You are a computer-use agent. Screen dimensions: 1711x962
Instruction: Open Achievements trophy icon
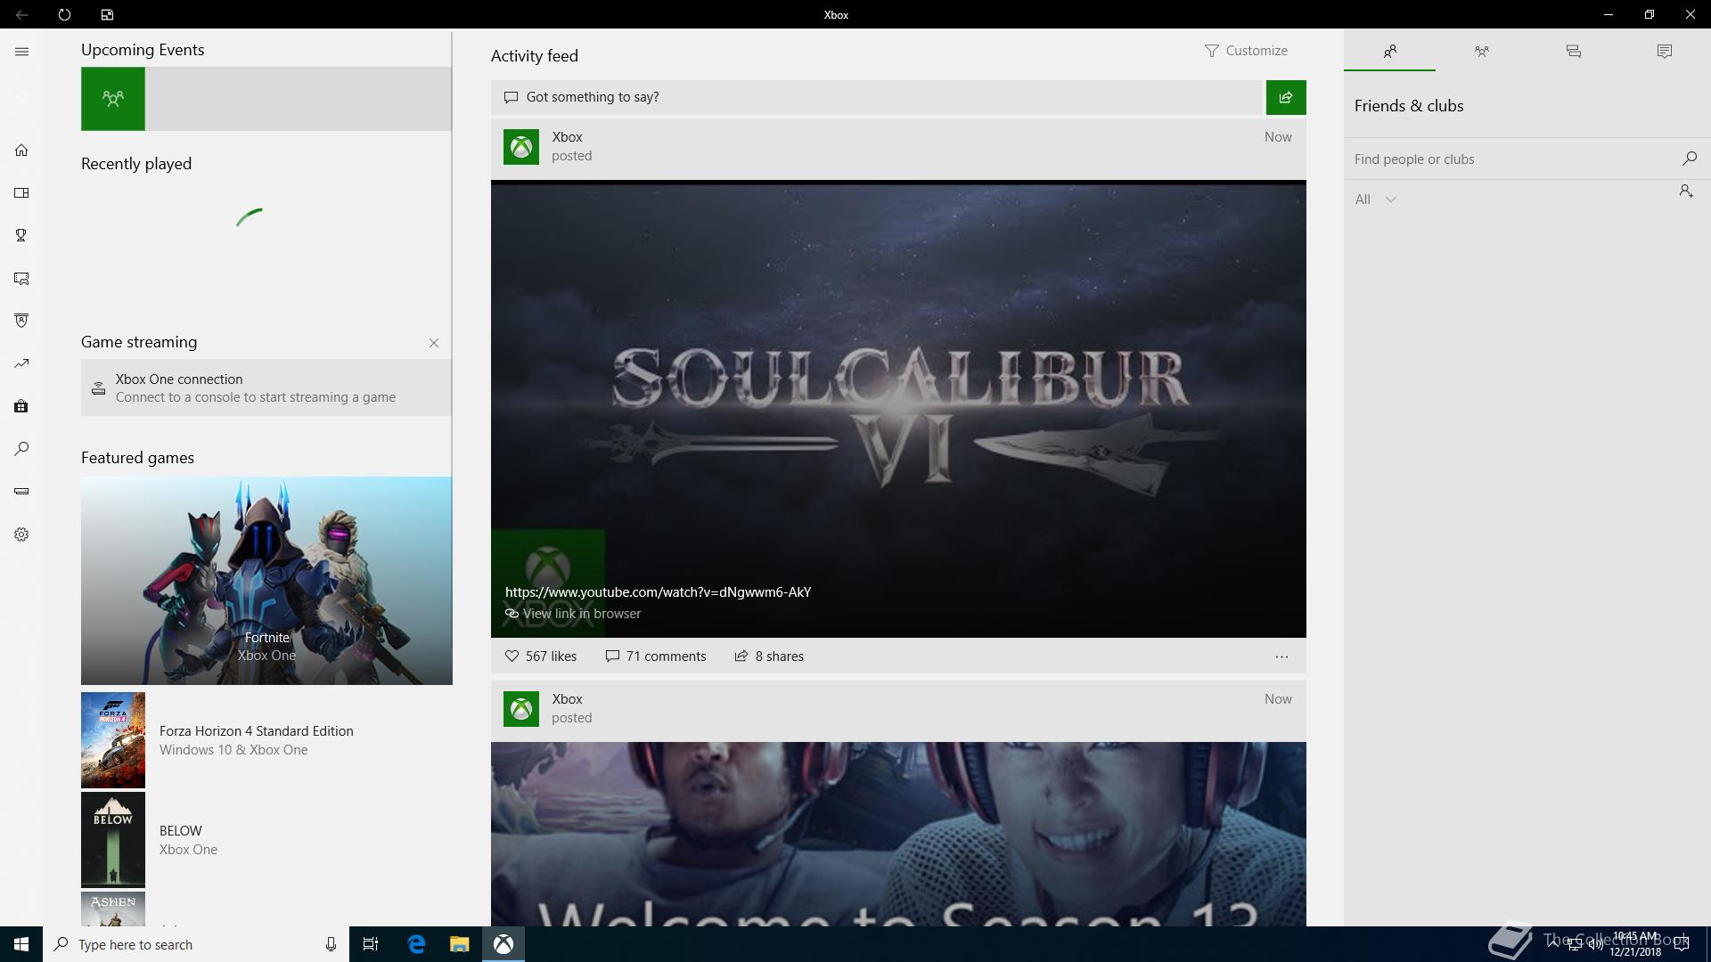pyautogui.click(x=21, y=235)
